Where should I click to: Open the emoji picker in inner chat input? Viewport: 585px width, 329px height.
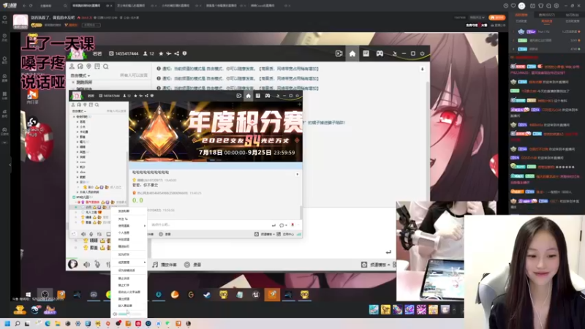click(282, 225)
